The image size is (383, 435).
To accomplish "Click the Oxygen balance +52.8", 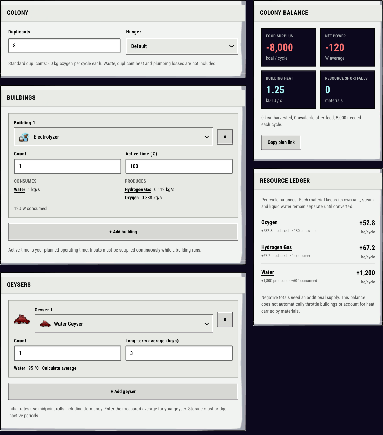I will coord(367,223).
